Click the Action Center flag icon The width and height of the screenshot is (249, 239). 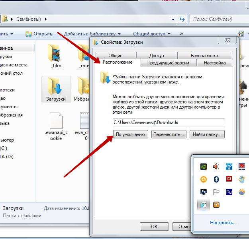point(216,192)
